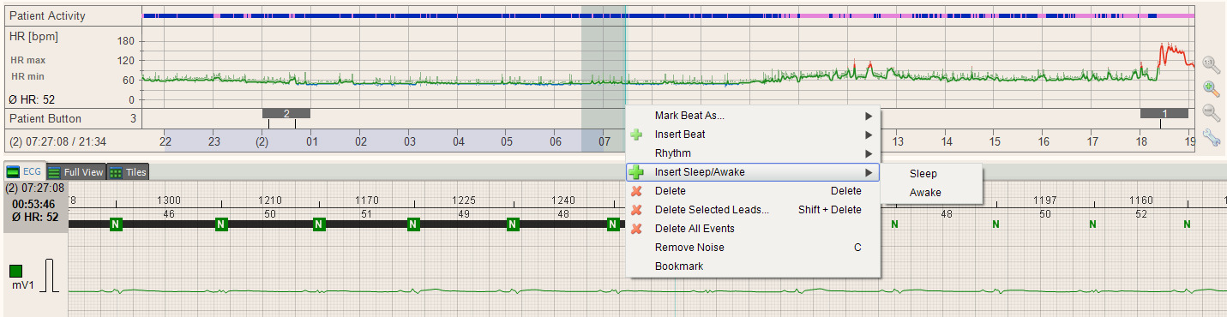Screen dimensions: 1227x317
Task: Jump to hour 04 on the timeline
Action: pyautogui.click(x=459, y=141)
